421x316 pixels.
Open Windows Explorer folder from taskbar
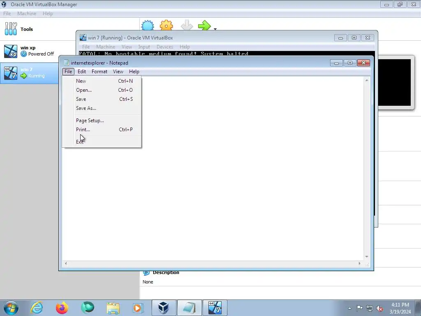point(113,308)
